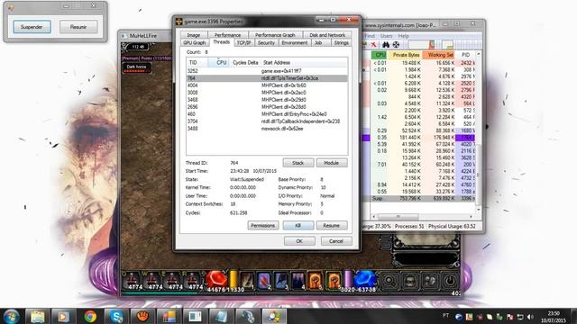Click binoculars find handle toolbar icon

[385, 45]
